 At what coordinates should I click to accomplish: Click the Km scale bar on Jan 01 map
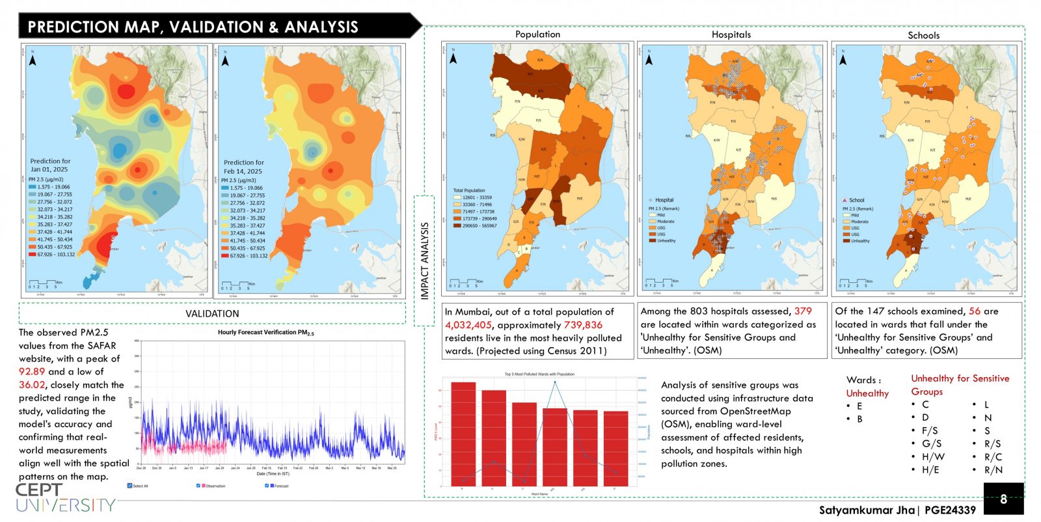pyautogui.click(x=46, y=284)
